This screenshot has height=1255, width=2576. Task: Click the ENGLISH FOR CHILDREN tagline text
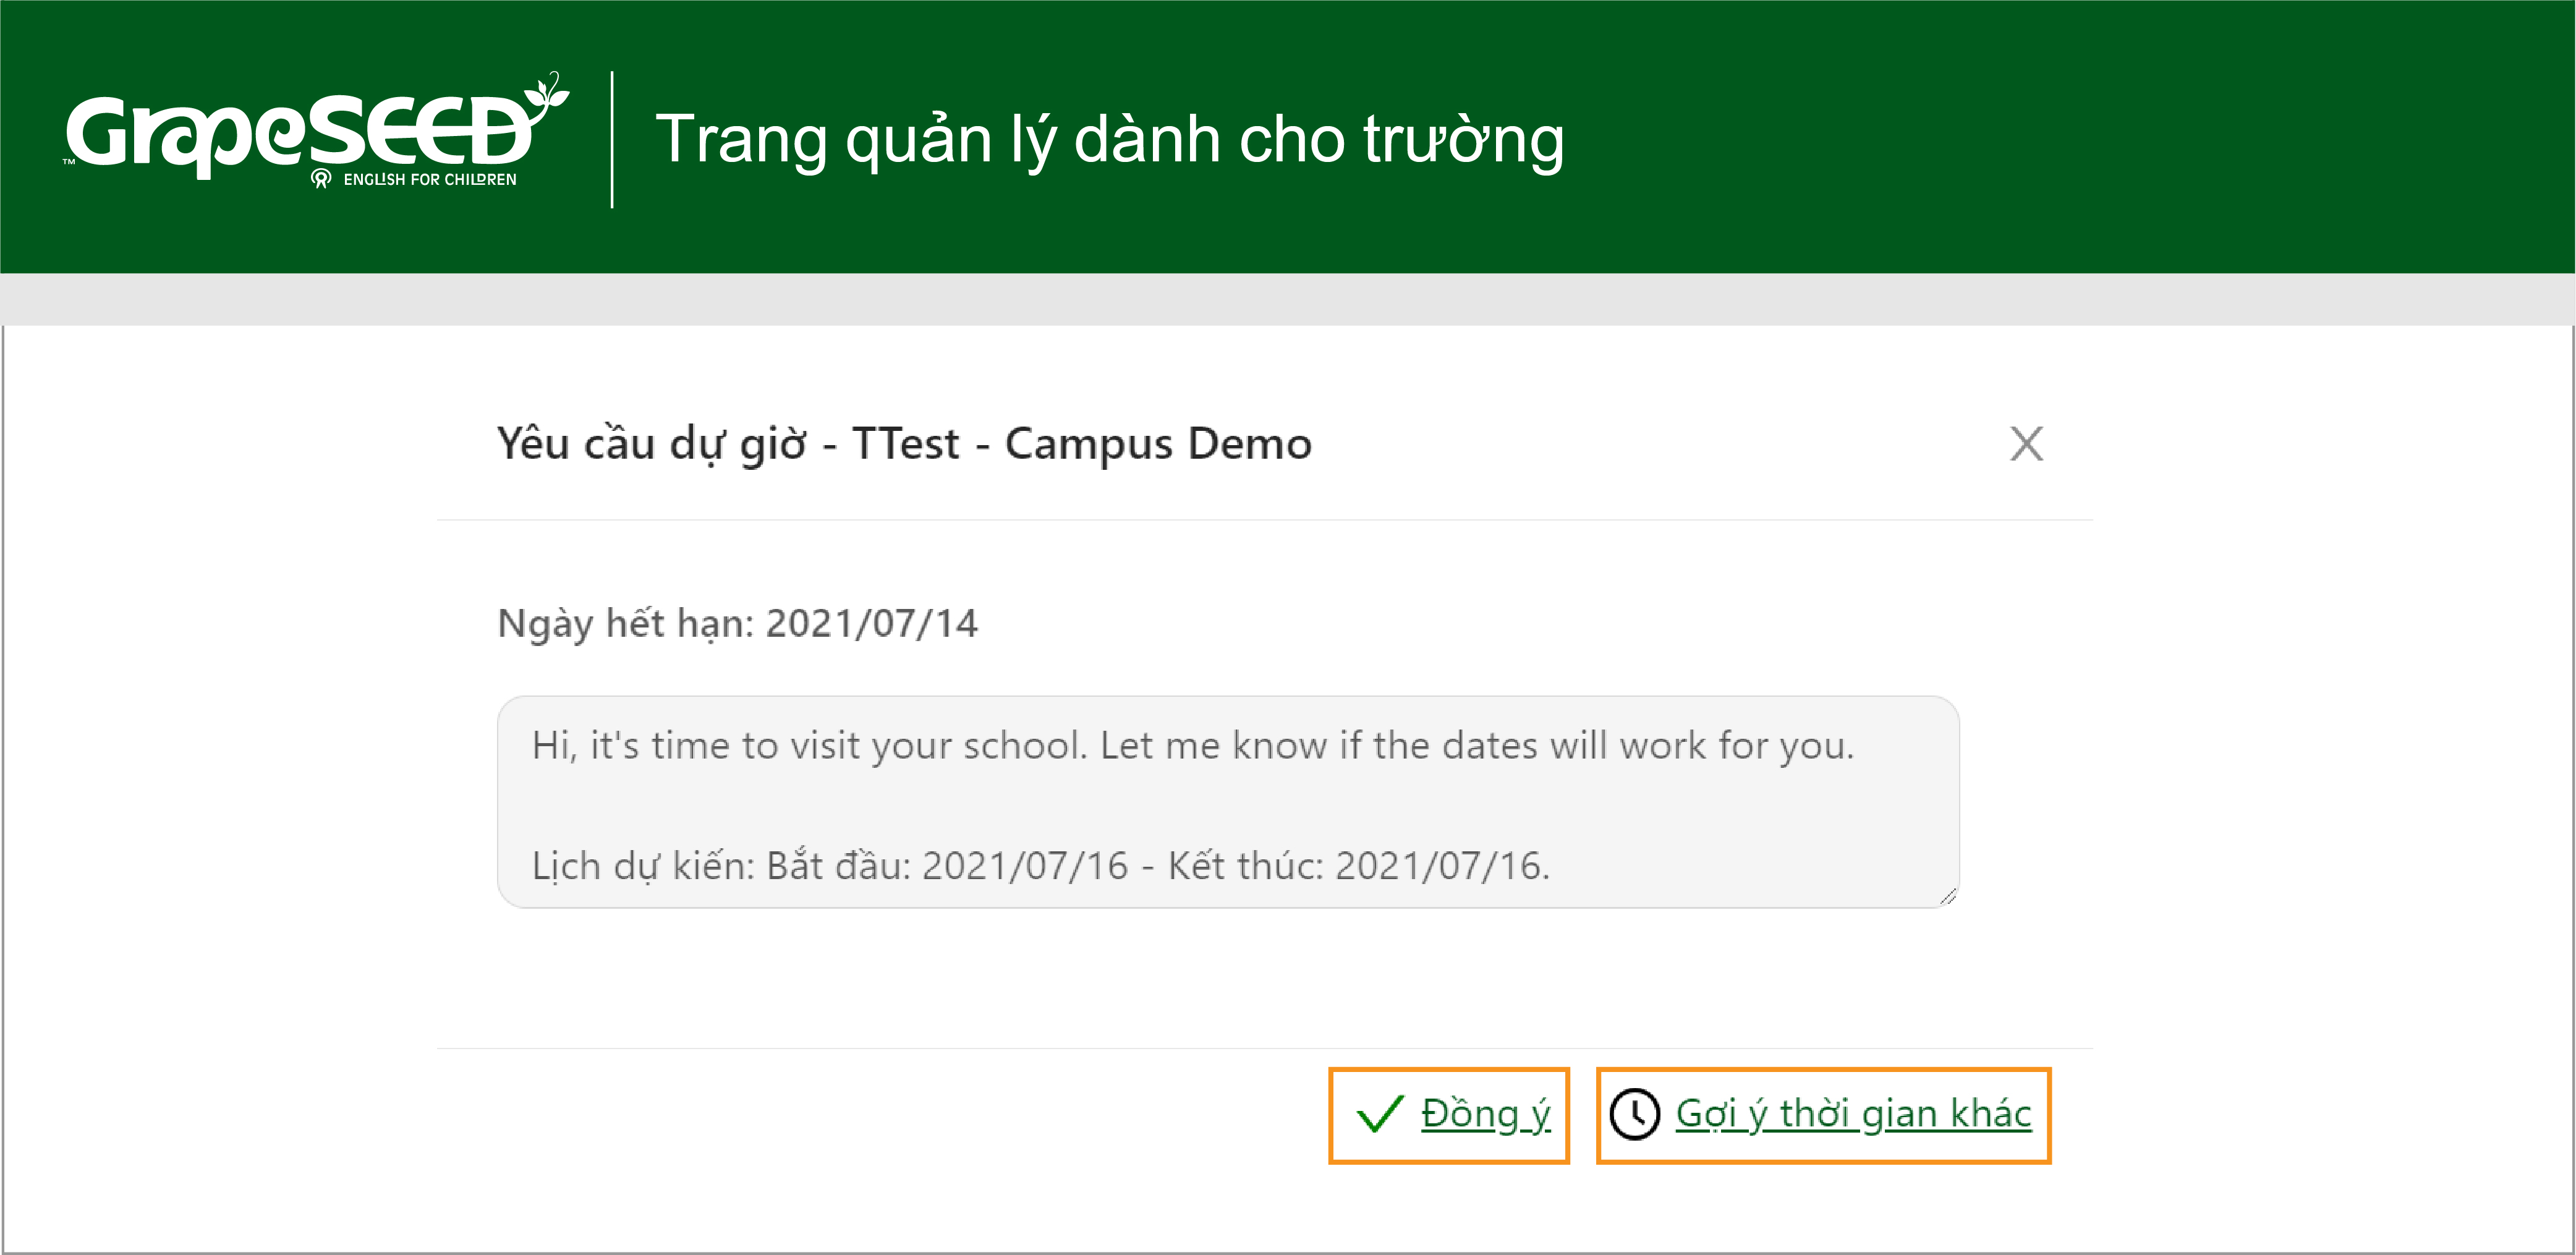coord(430,180)
